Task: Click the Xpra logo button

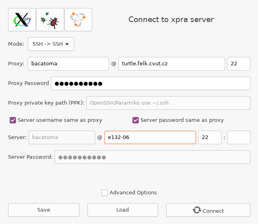Action: pos(22,20)
